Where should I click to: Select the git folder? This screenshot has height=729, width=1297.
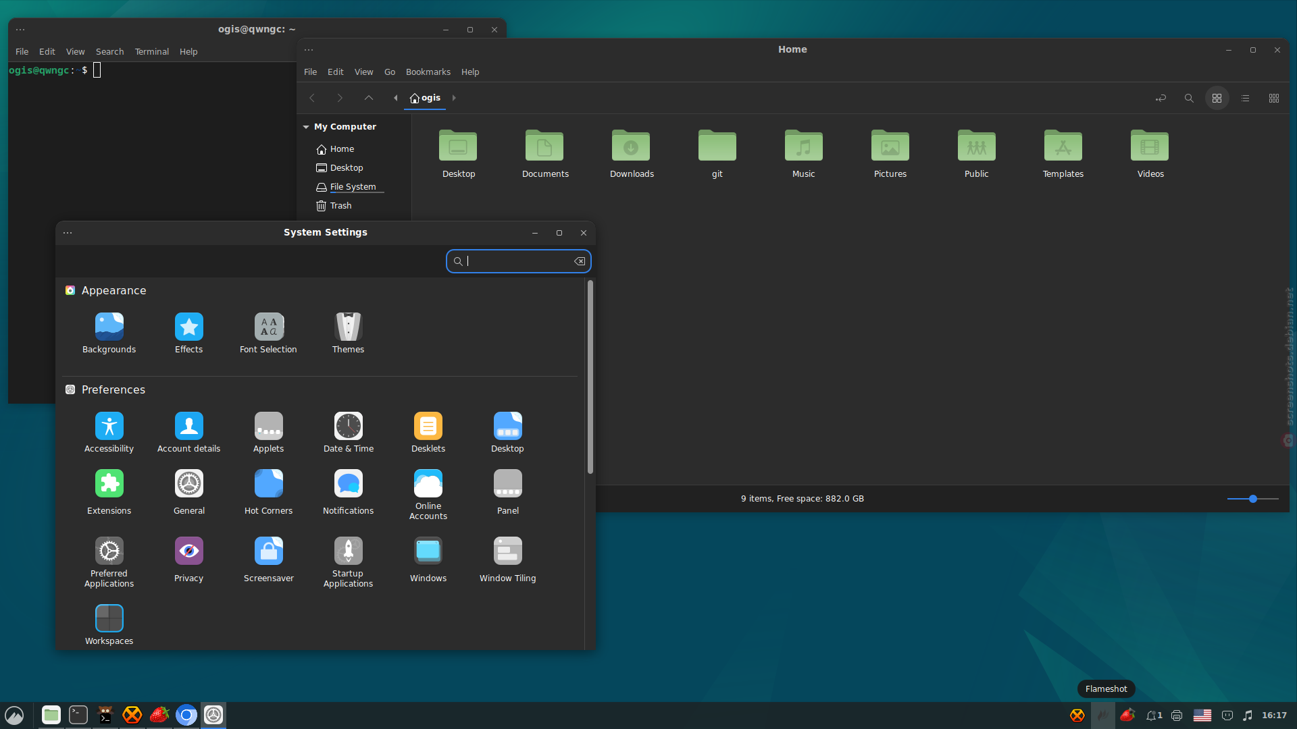[717, 154]
